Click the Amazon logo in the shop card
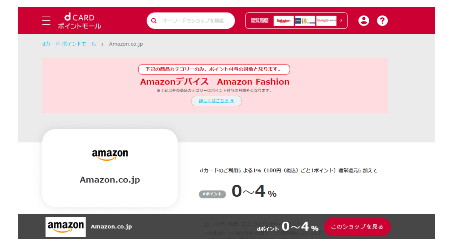Screen dimensions: 460x241 tap(110, 154)
